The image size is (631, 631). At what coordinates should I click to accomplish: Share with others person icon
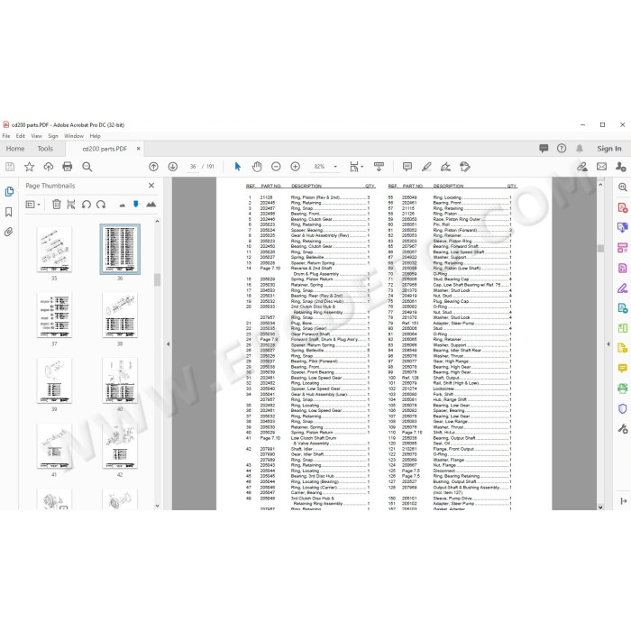tap(620, 167)
